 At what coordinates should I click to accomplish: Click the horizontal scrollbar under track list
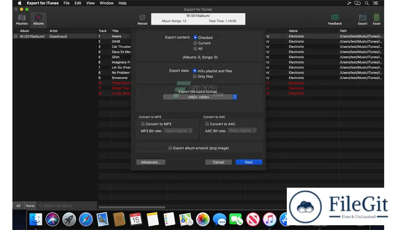[132, 207]
